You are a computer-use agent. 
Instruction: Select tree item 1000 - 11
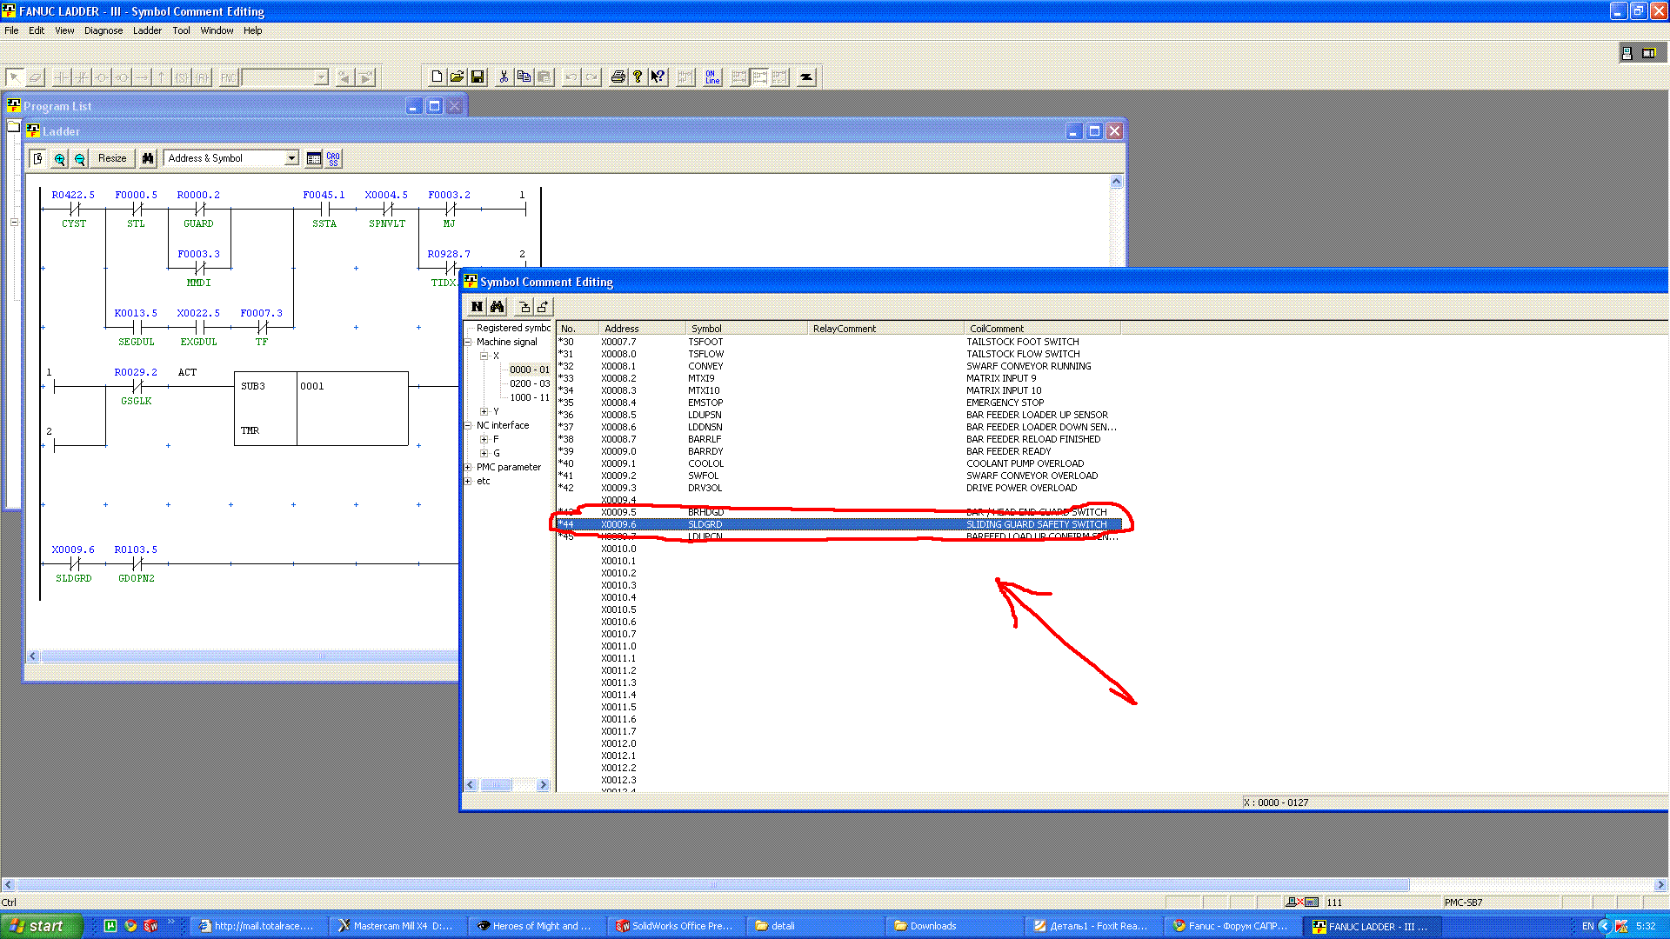coord(530,398)
